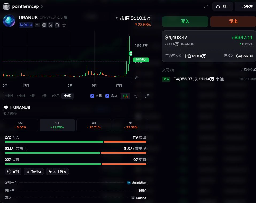Image resolution: width=256 pixels, height=203 pixels.
Task: Open the token website globe icon
Action: [44, 25]
